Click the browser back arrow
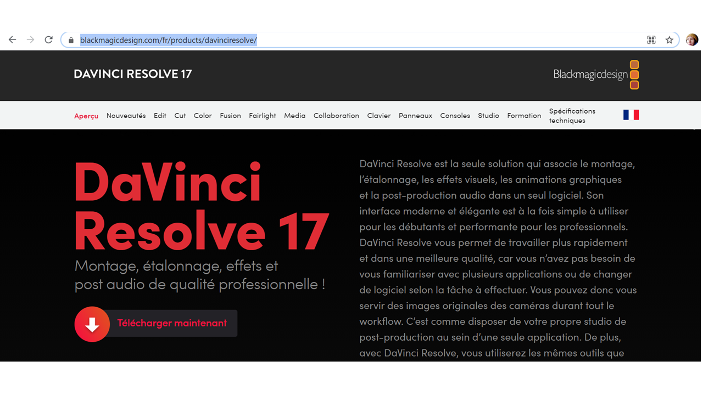703x395 pixels. (12, 39)
